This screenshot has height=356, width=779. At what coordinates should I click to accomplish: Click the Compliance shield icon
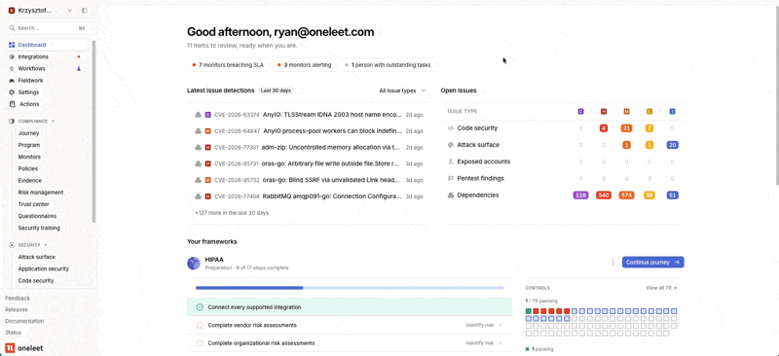(12, 122)
